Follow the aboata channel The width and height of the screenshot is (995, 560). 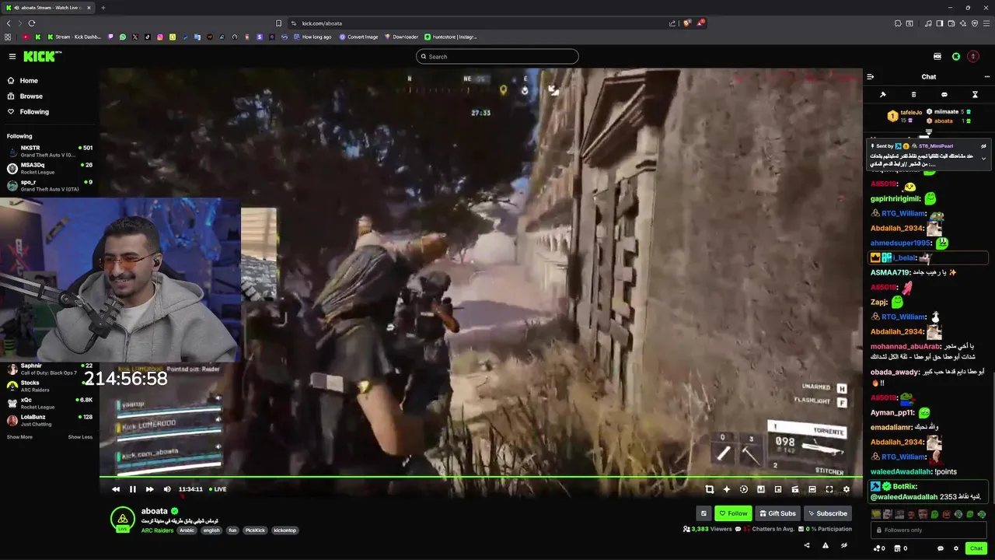tap(733, 513)
